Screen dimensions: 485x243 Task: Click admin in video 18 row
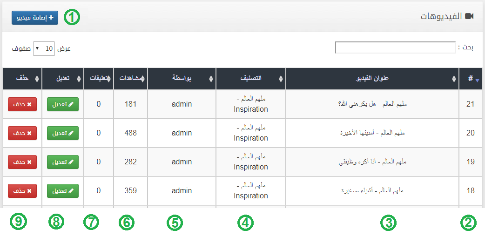[182, 191]
